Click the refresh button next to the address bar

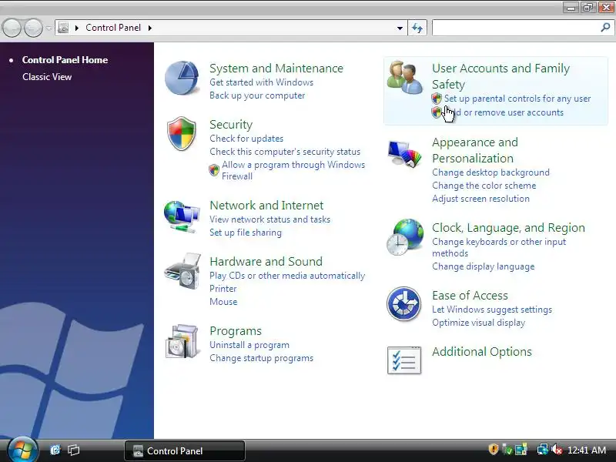(x=417, y=28)
